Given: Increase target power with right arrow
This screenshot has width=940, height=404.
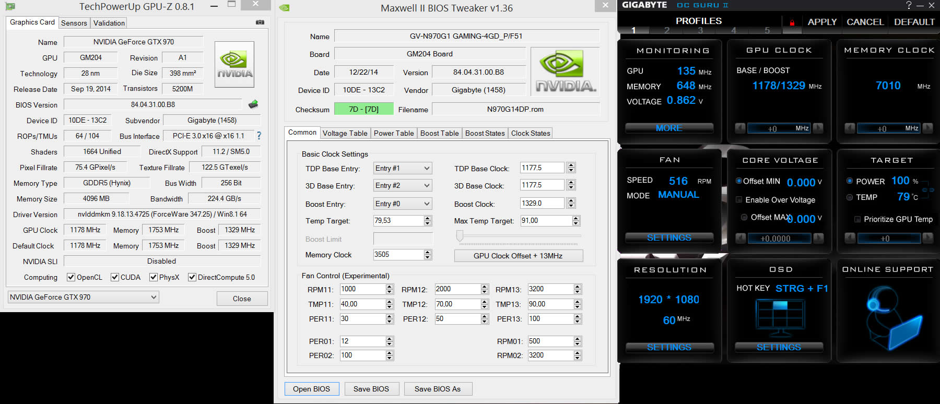Looking at the screenshot, I should (x=928, y=239).
